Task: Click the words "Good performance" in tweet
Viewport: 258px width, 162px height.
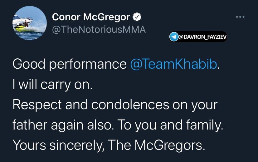Action: click(x=69, y=64)
